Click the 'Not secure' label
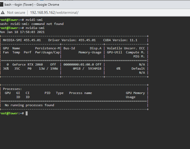 [x=16, y=12]
